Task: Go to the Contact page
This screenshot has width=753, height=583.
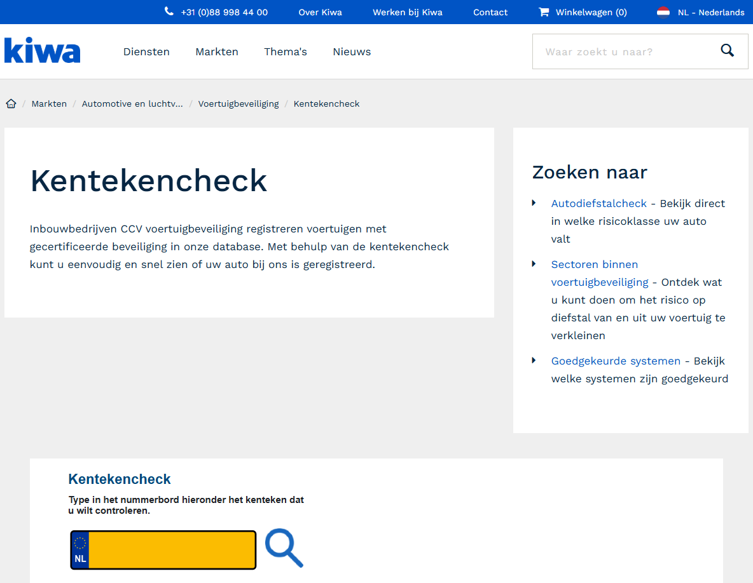Action: point(490,13)
